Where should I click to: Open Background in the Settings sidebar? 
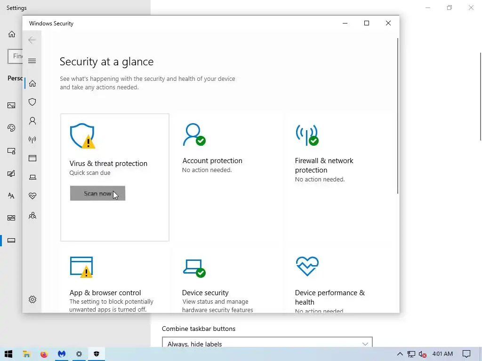(x=11, y=106)
